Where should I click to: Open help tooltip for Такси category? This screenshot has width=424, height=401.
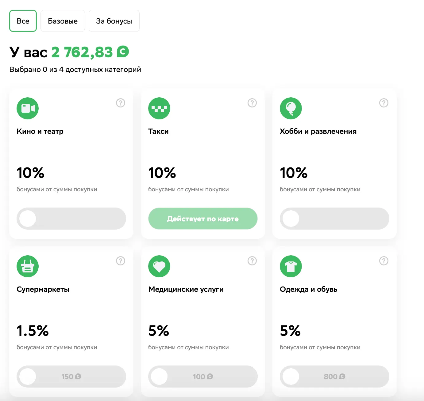[252, 103]
